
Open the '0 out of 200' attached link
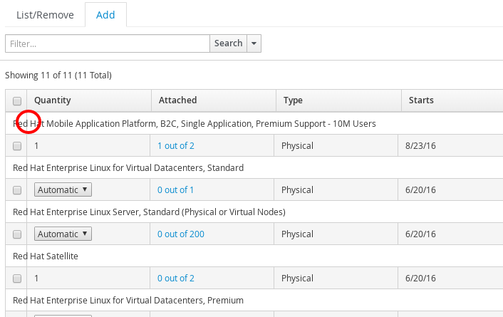tap(180, 234)
